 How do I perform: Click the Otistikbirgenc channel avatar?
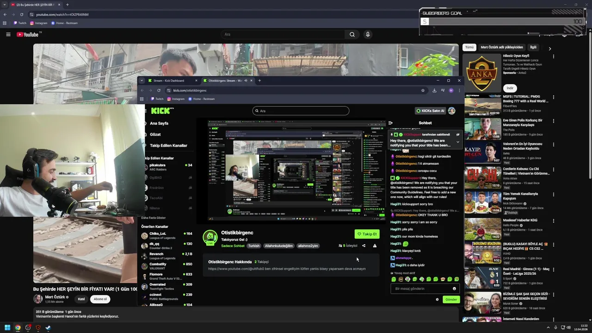tap(210, 237)
